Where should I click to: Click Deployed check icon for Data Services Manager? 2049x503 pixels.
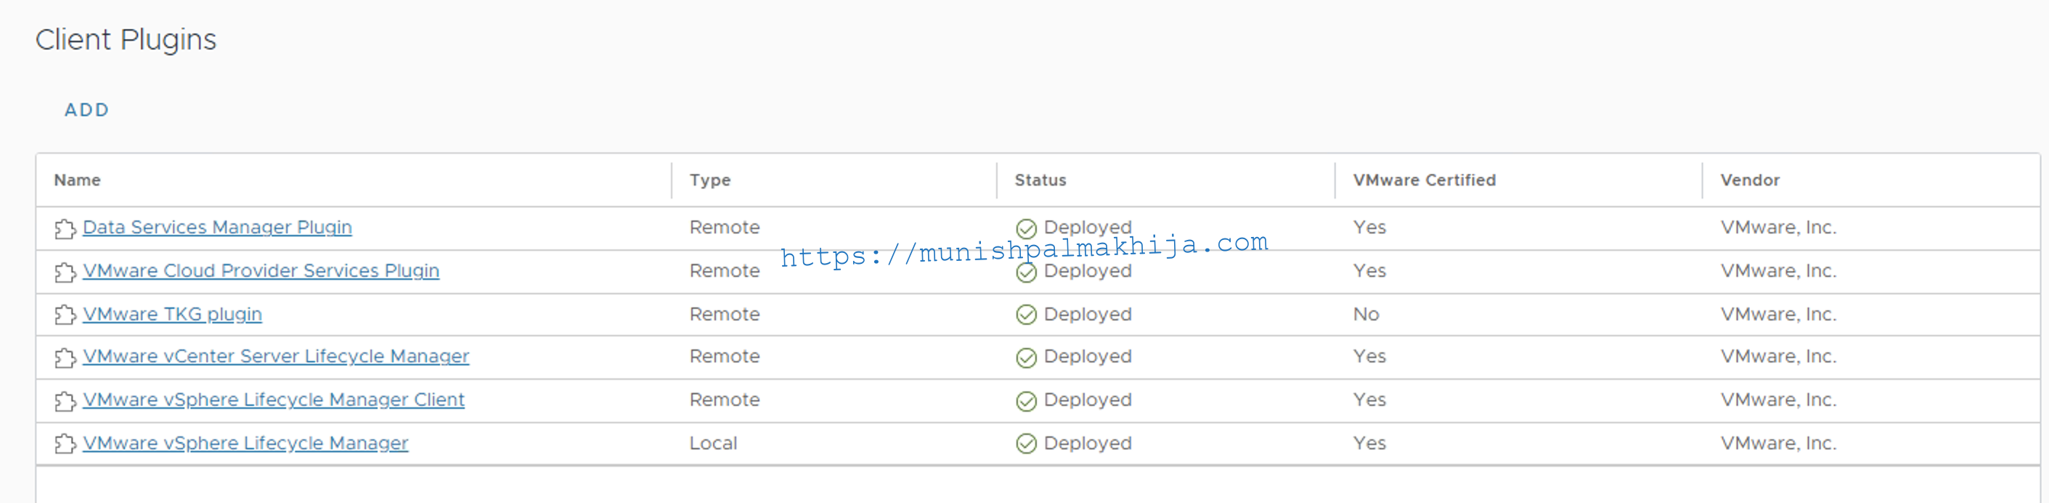coord(1026,229)
